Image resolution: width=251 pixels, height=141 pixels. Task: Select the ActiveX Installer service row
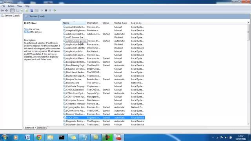pos(104,27)
